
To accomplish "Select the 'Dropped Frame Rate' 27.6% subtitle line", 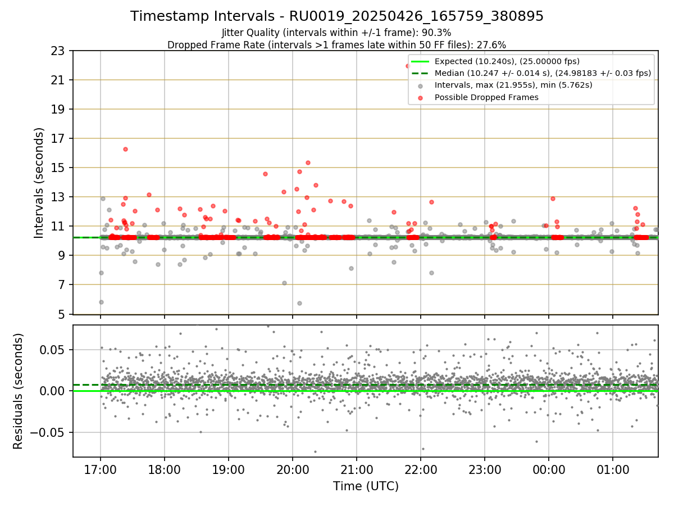I will point(336,44).
